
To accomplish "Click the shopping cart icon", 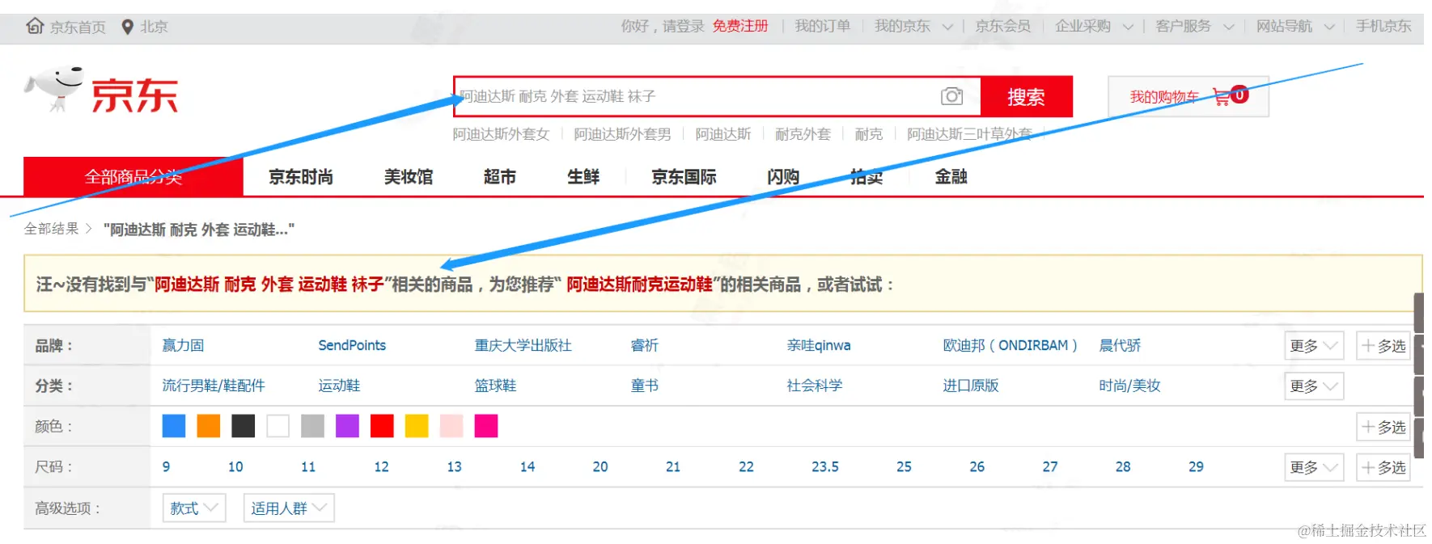I will click(1222, 97).
